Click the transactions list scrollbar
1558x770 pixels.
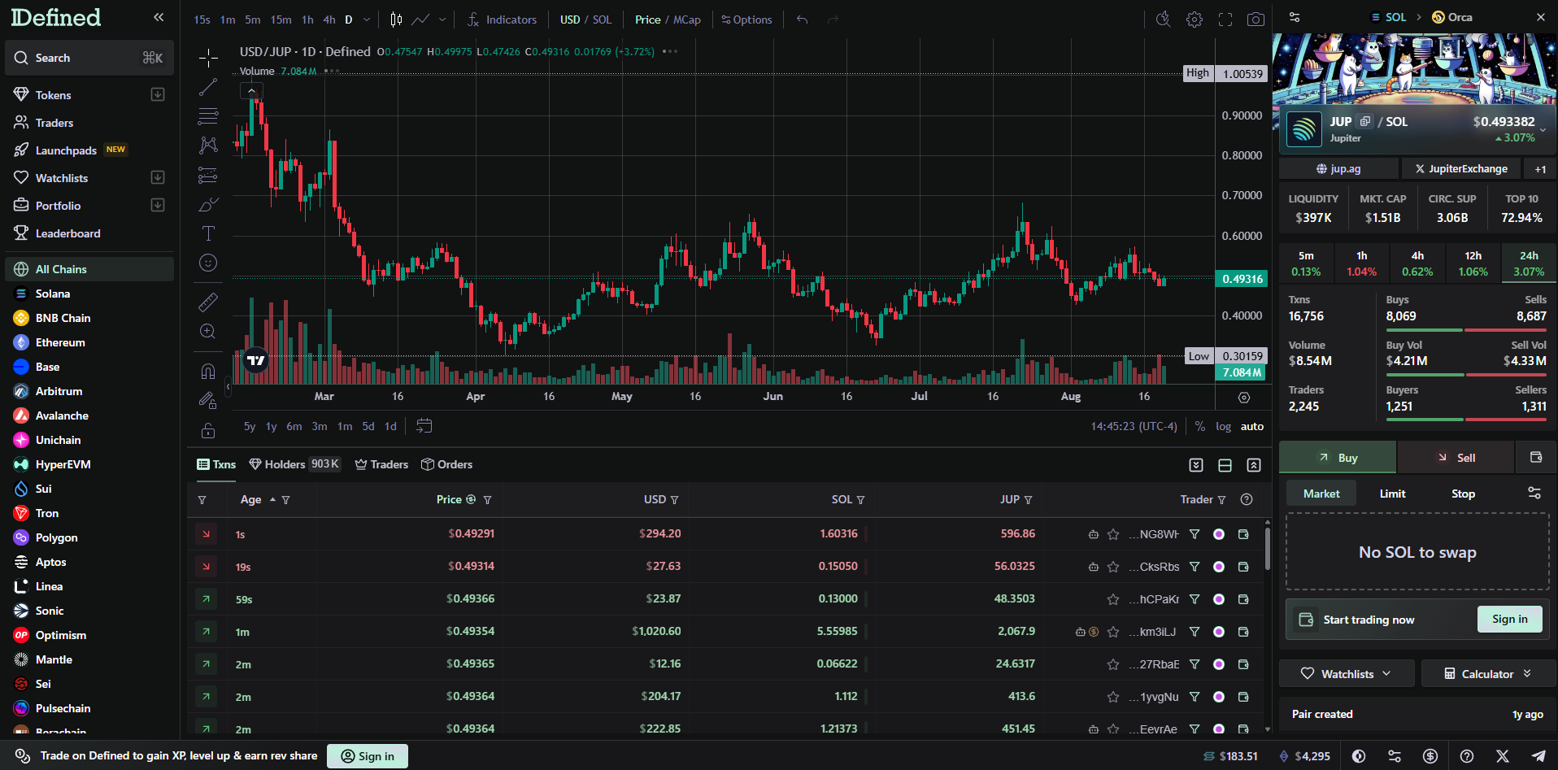(x=1267, y=549)
